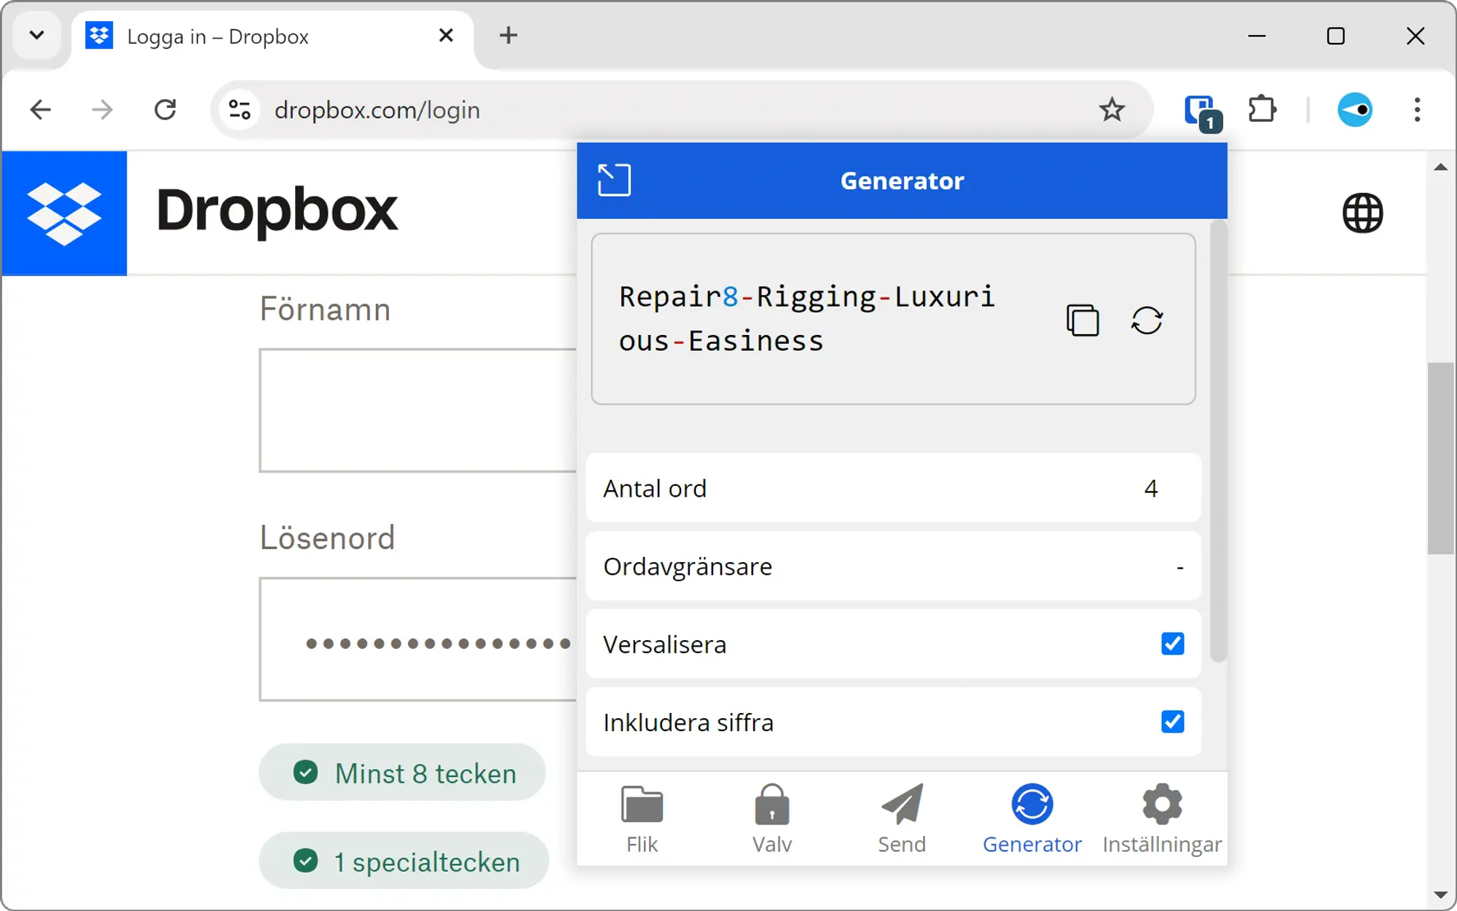Open the tab search dropdown
Viewport: 1457px width, 911px height.
point(36,35)
